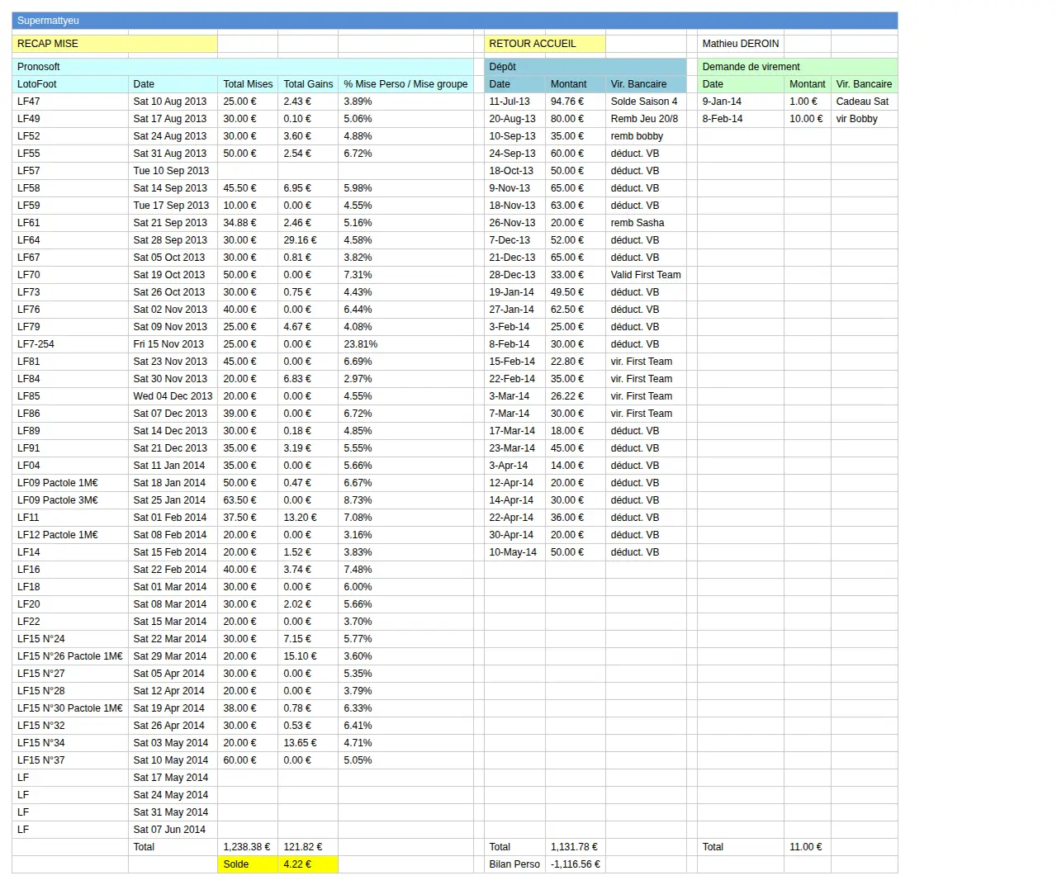Select the Dépôt Montant column header
Screen dimensions: 1057x885
point(575,84)
